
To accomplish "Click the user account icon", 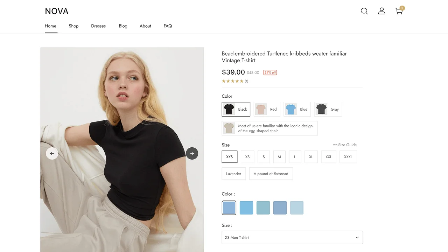I will (381, 11).
